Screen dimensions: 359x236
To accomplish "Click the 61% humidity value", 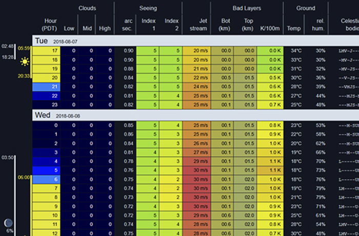I will [x=321, y=216].
